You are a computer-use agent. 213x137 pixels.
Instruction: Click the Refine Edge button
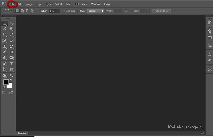(x=162, y=11)
